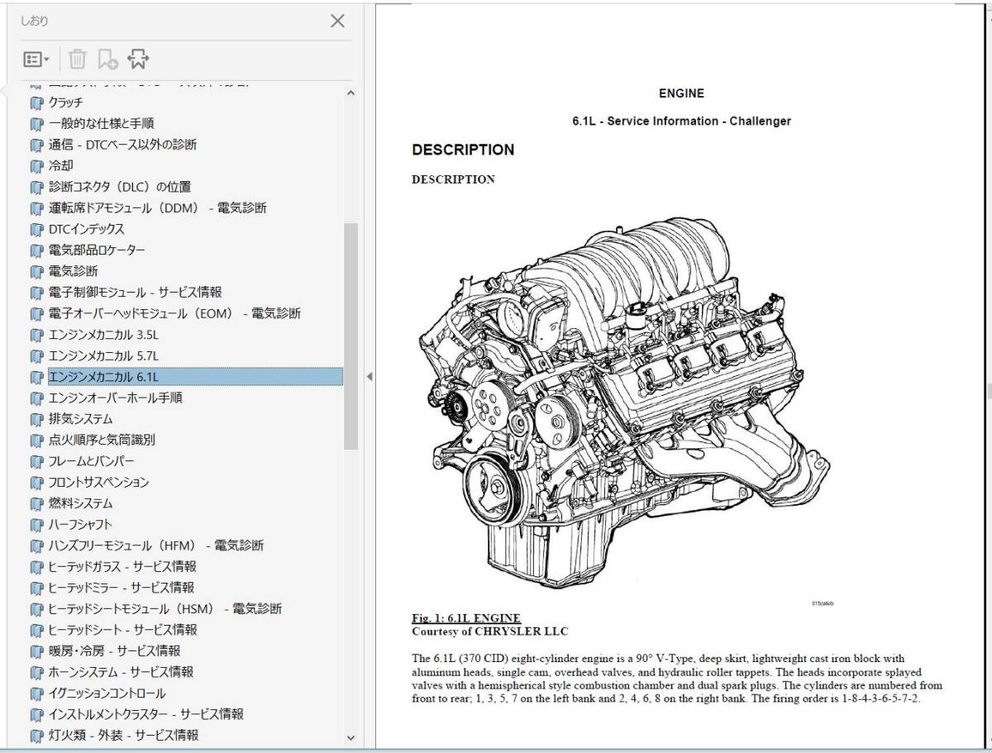Click 'Courtesy of CHRYSLER LLC' text
Image resolution: width=992 pixels, height=753 pixels.
490,631
